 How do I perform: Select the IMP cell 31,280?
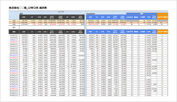pyautogui.click(x=24, y=84)
